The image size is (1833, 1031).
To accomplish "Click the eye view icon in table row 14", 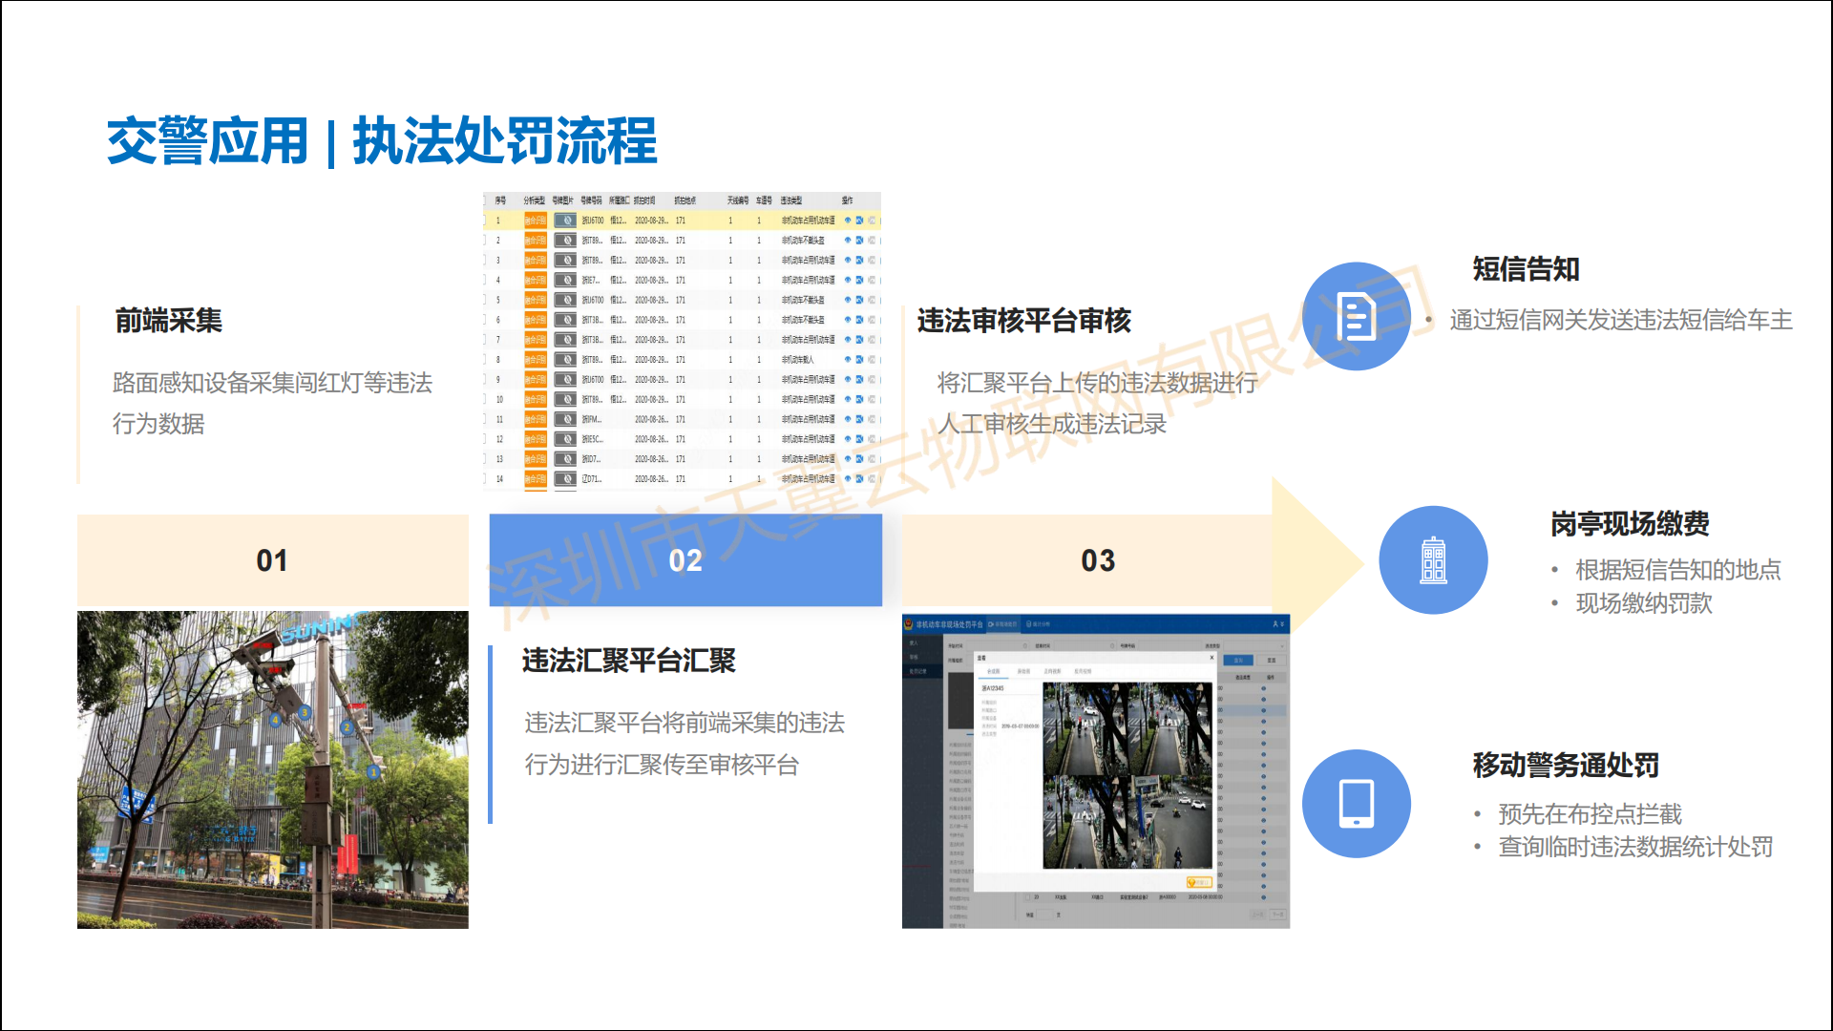I will point(847,478).
